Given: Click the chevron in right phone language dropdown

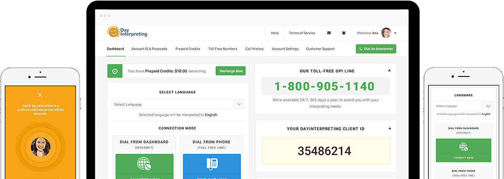Looking at the screenshot, I should [488, 106].
